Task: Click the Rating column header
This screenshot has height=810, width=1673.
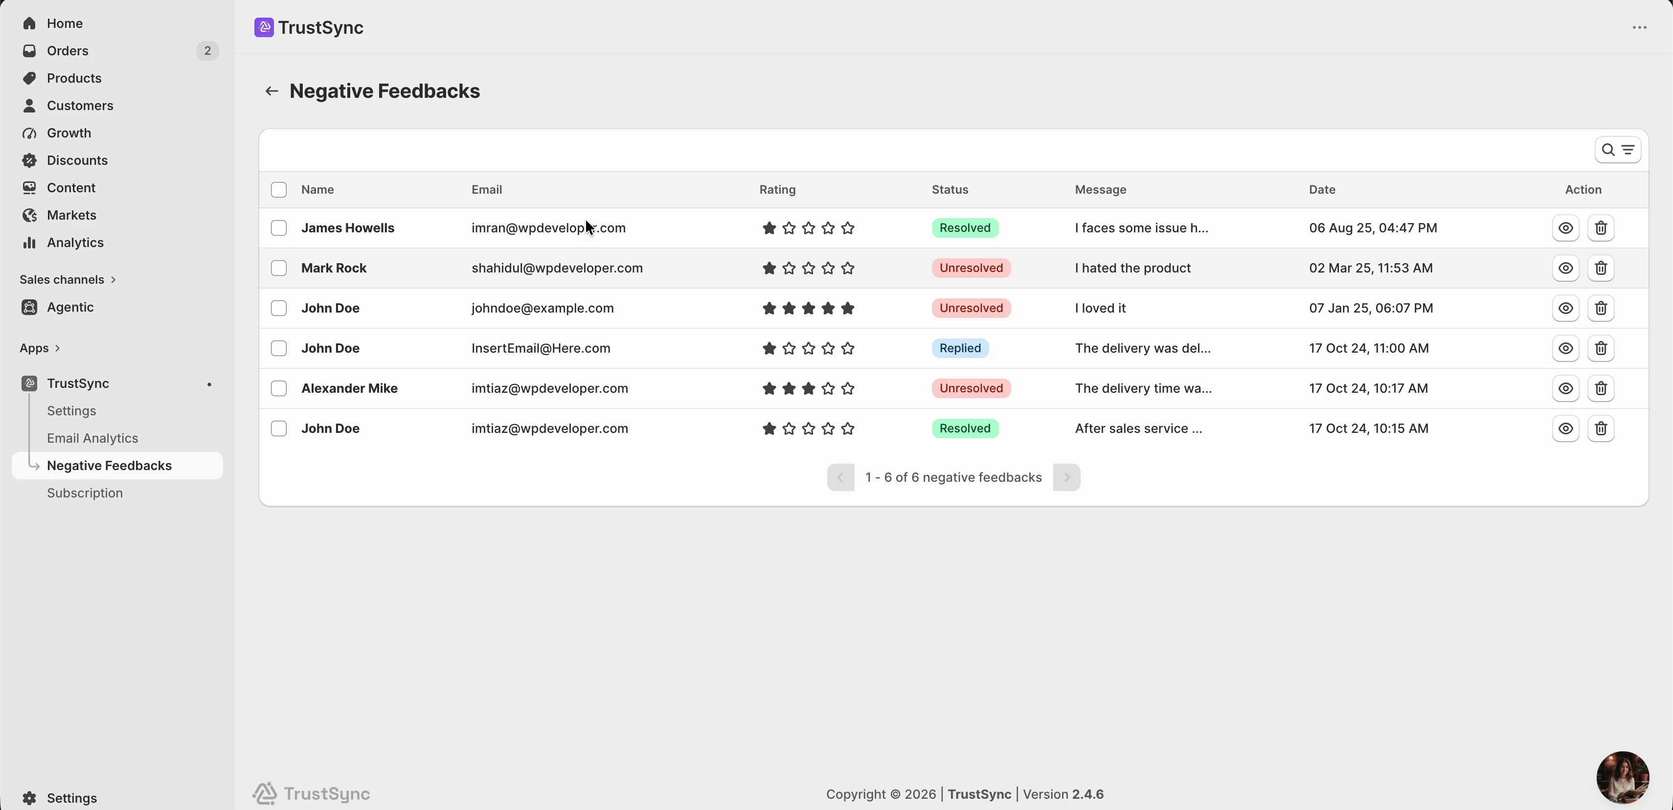Action: [777, 190]
